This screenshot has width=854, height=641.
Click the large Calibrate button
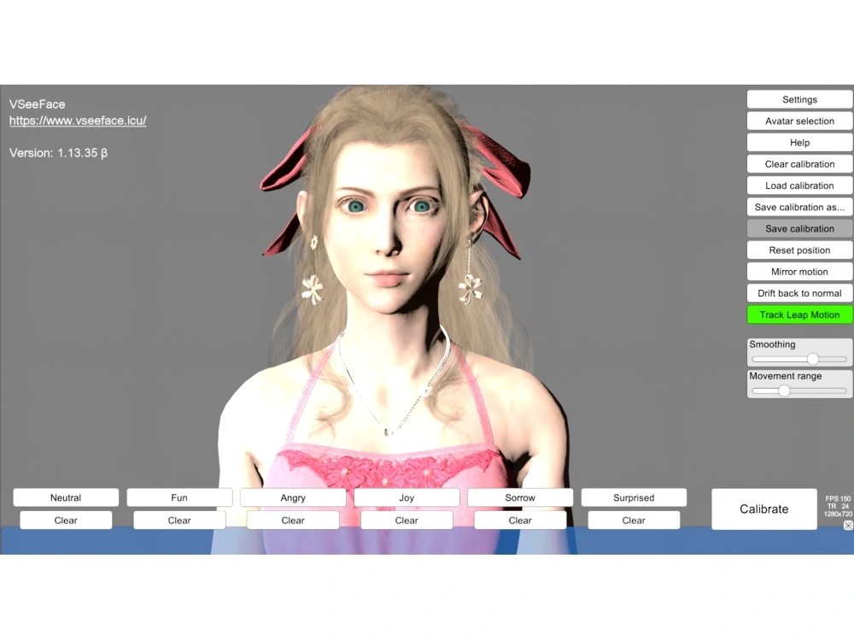[764, 509]
